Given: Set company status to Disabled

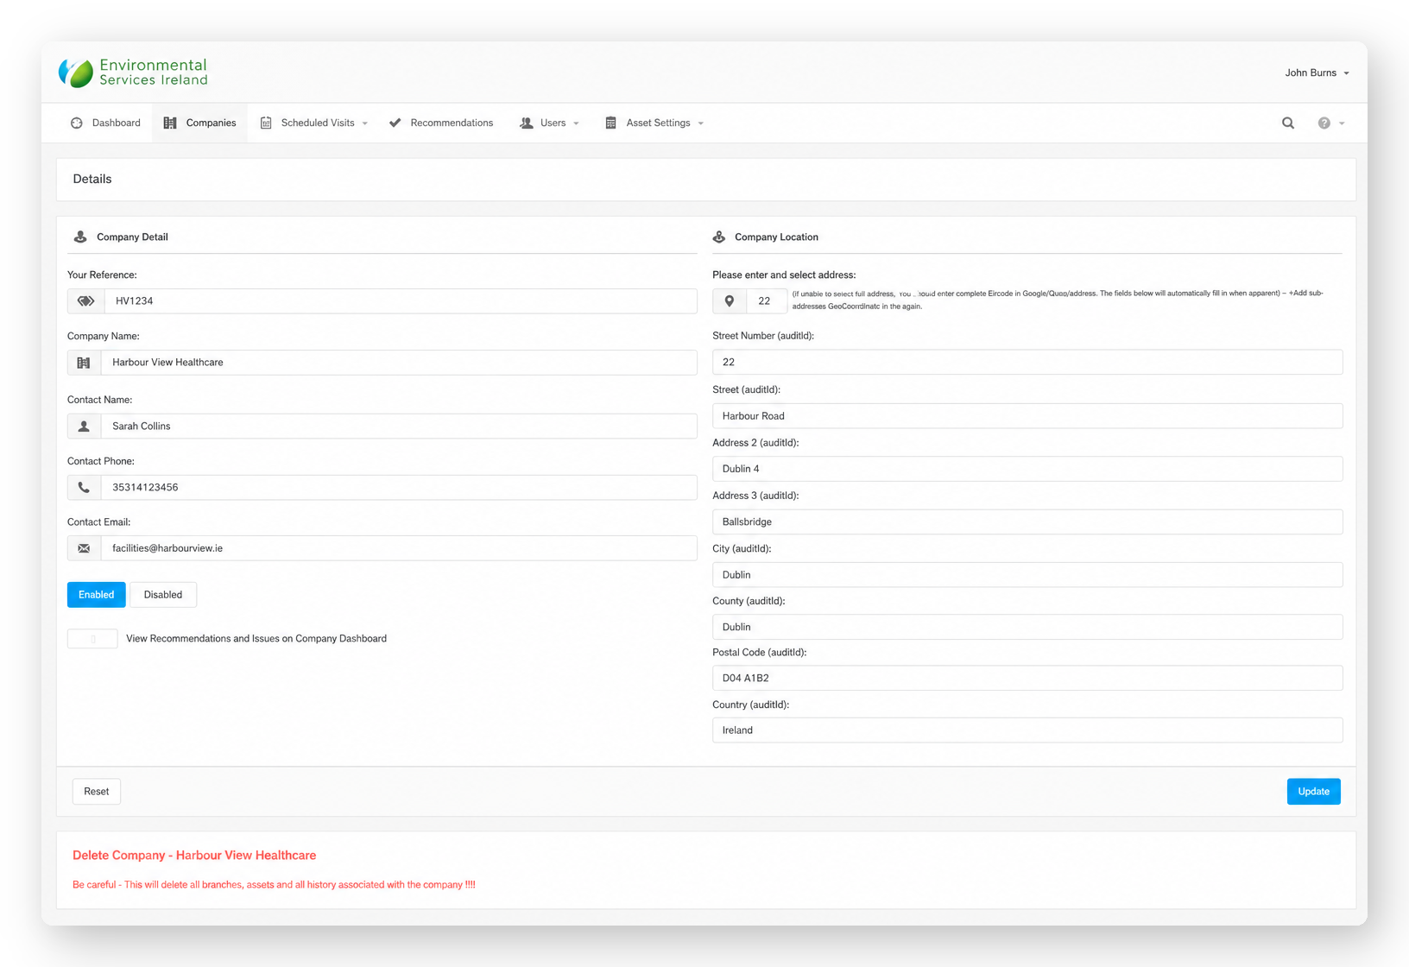Looking at the screenshot, I should (x=163, y=595).
